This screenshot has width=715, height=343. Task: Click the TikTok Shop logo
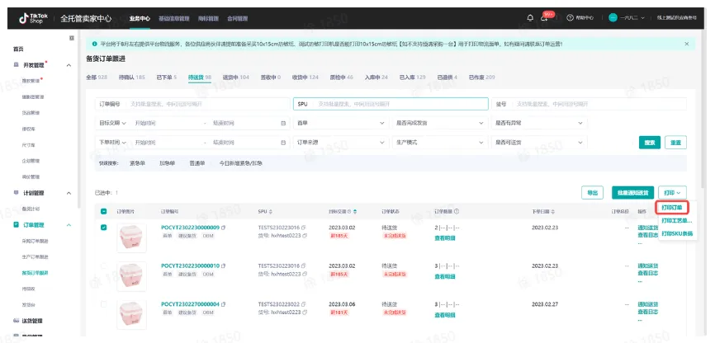(x=33, y=18)
